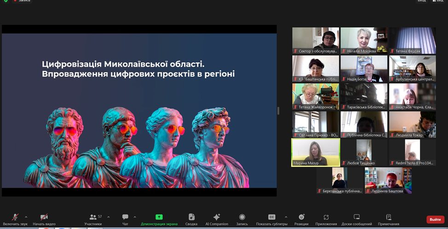Click the muted mic icon beside Березанська публічна...

[x=319, y=191]
